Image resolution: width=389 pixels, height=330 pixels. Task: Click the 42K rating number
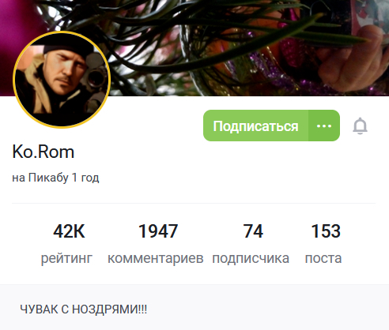point(69,231)
